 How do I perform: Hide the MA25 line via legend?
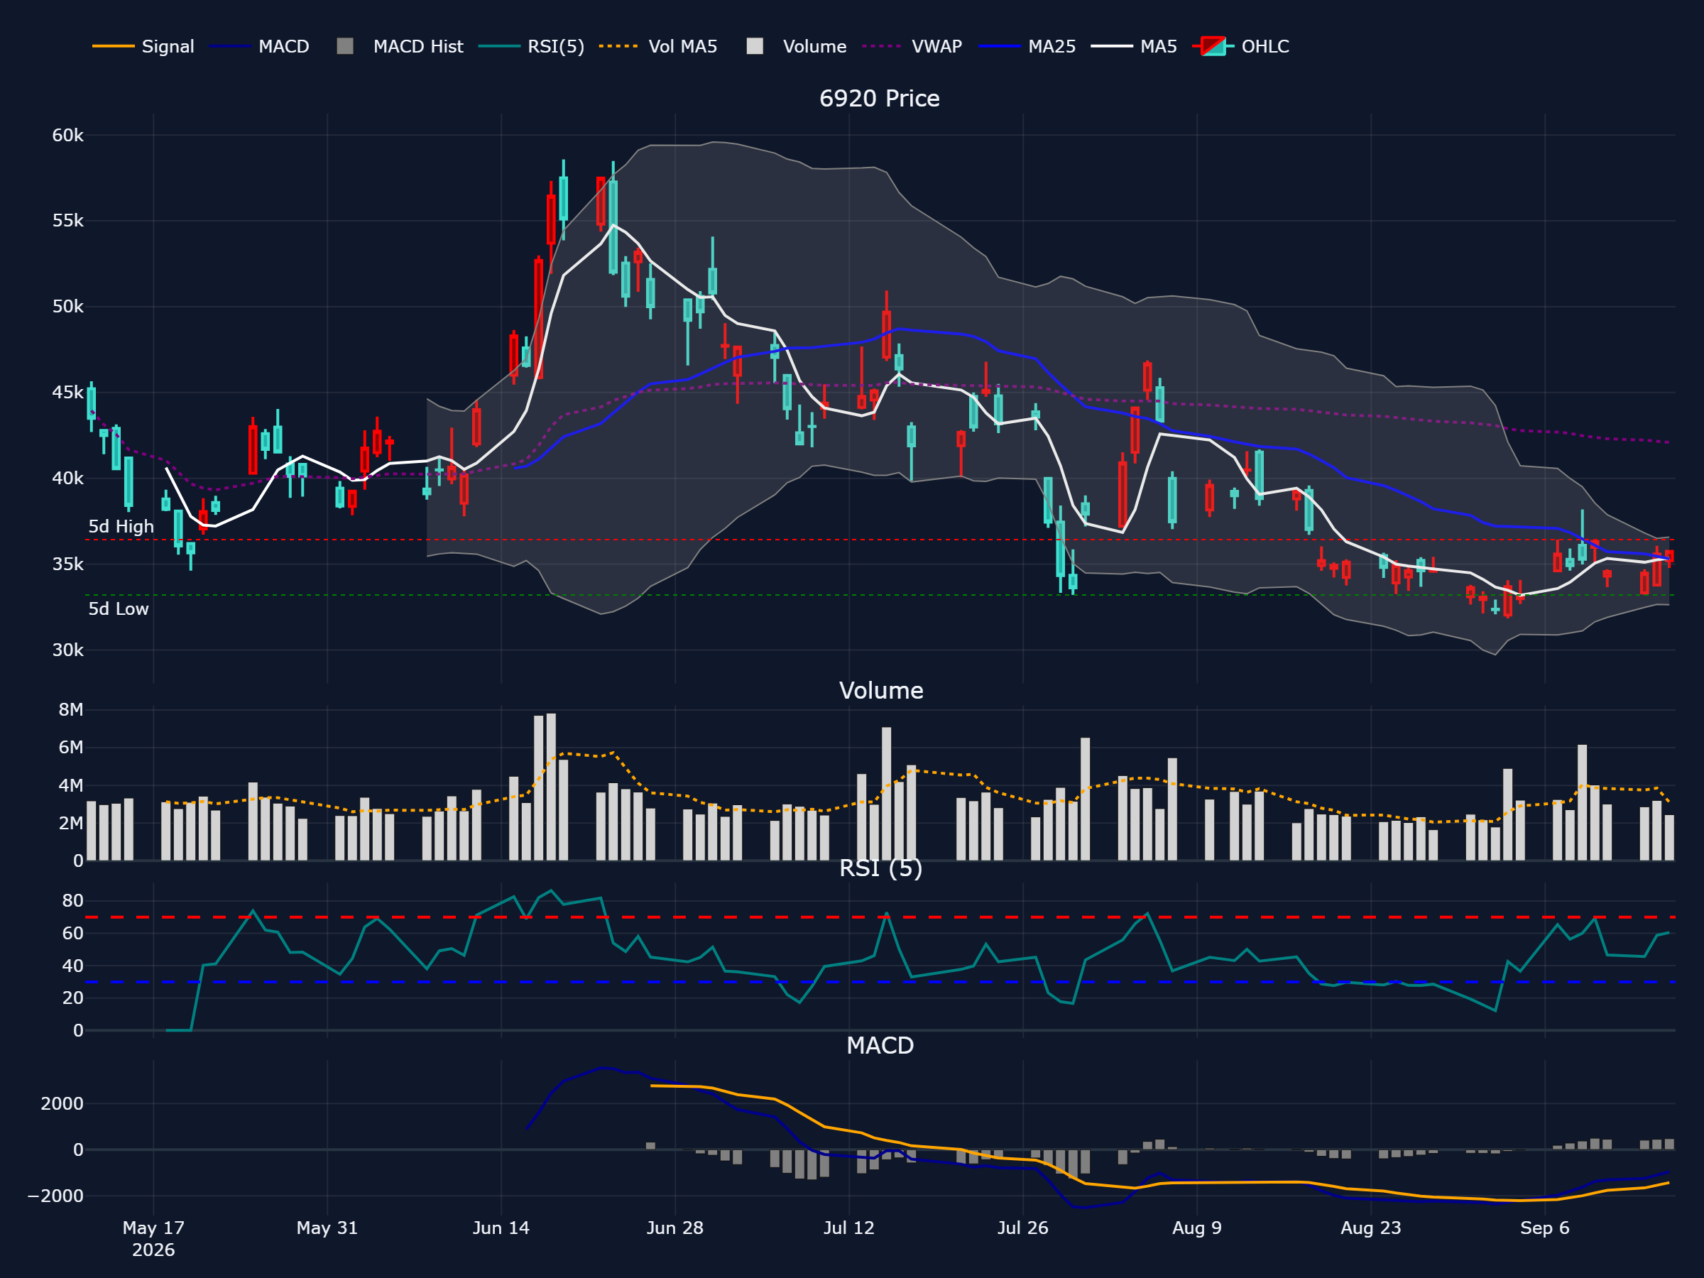point(1027,46)
